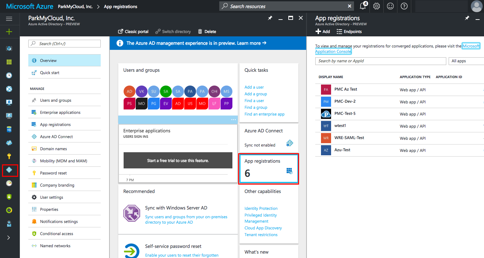This screenshot has height=258, width=484.
Task: Pin the App registrations blade
Action: point(467,18)
